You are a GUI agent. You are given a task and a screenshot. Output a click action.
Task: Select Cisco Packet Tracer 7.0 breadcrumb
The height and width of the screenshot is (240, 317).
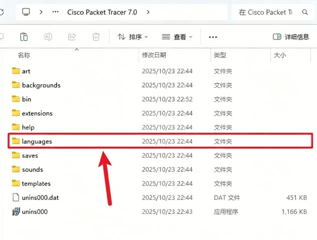[102, 12]
